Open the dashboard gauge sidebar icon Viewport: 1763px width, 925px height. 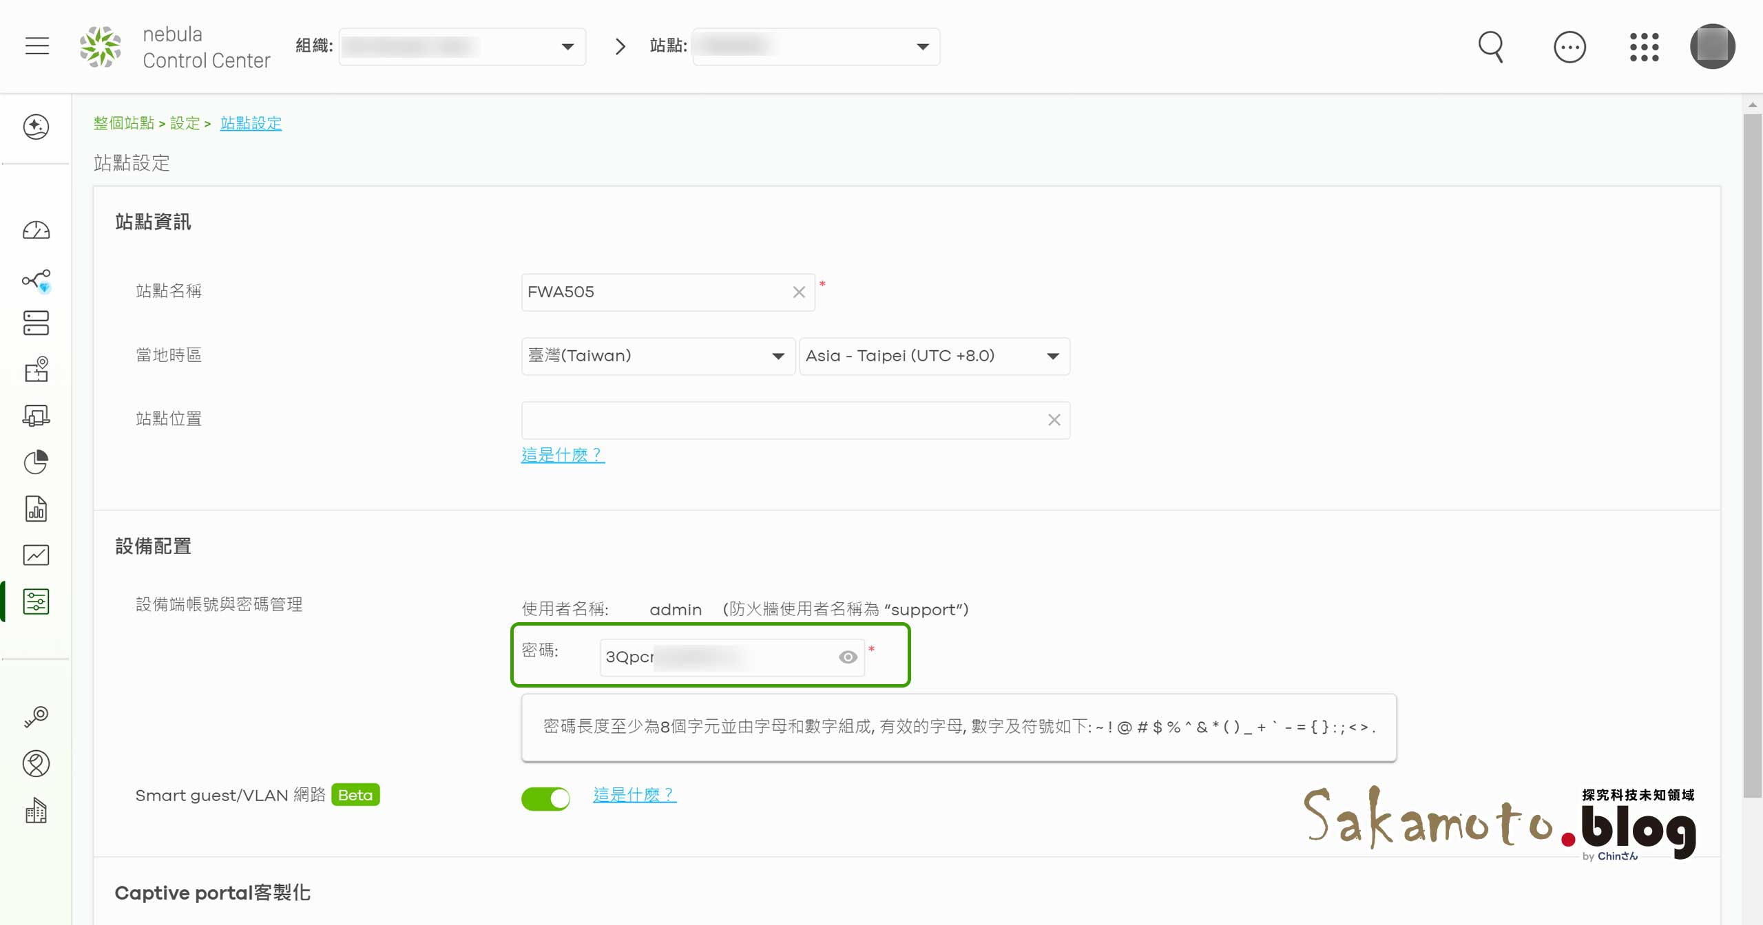coord(36,230)
